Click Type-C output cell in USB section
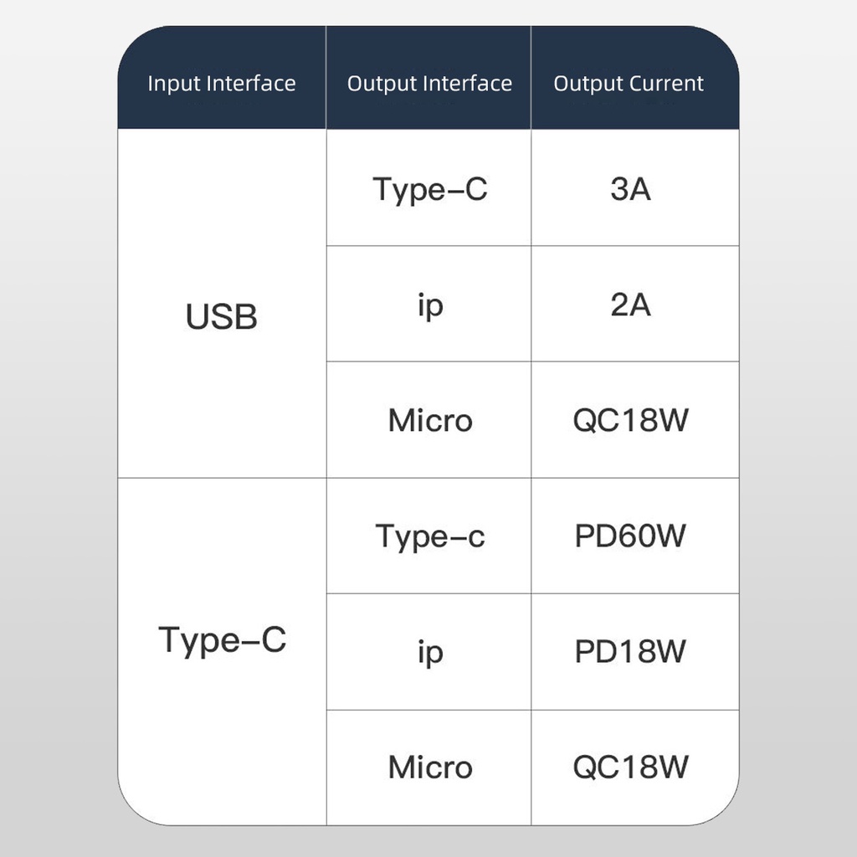857x857 pixels. coord(429,189)
